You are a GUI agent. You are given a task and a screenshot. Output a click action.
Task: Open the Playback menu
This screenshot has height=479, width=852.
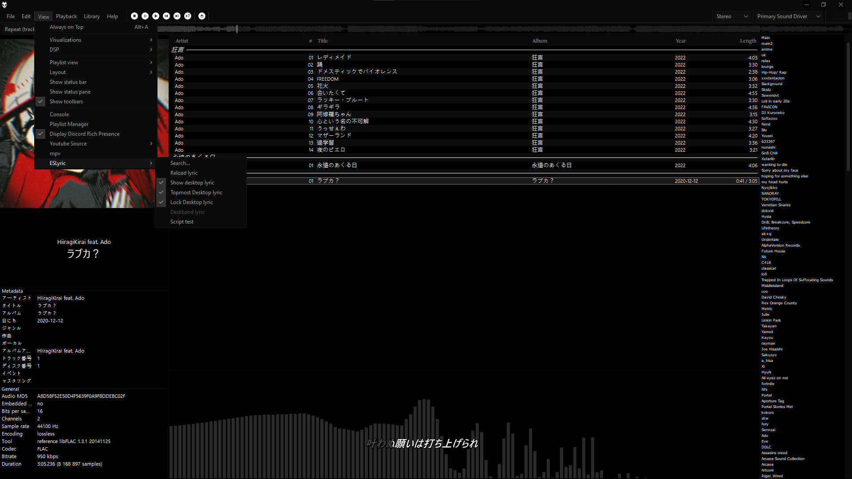click(66, 16)
